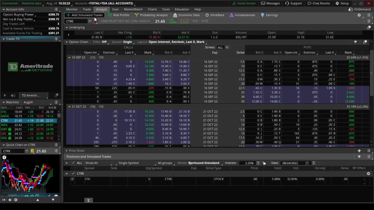The height and width of the screenshot is (210, 374).
Task: Detach Trader TV into separate window
Action: pyautogui.click(x=56, y=95)
